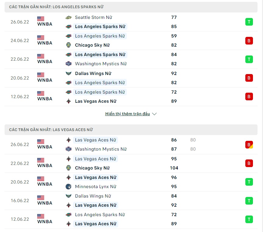
Task: Click regulation score 80 beside Washington Mystics 87
Action: [x=193, y=149]
